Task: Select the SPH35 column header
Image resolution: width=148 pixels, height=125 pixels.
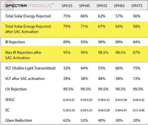Action: pyautogui.click(x=67, y=6)
